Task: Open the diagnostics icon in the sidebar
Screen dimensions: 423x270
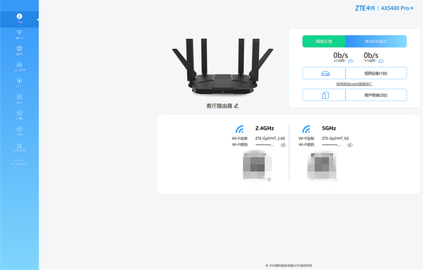Action: tap(19, 115)
